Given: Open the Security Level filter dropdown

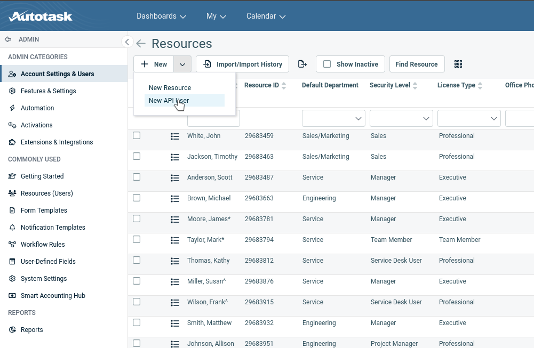Looking at the screenshot, I should tap(401, 118).
